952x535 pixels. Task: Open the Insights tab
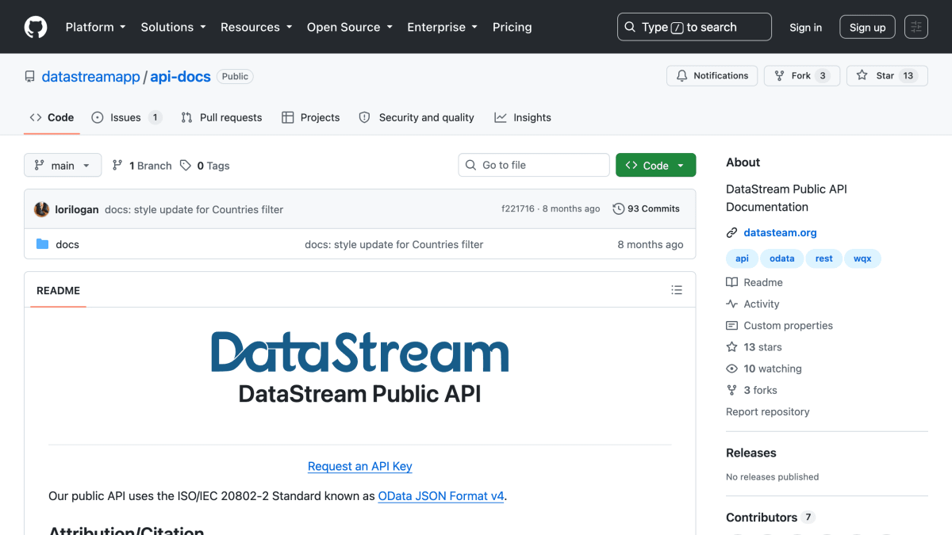pyautogui.click(x=523, y=117)
